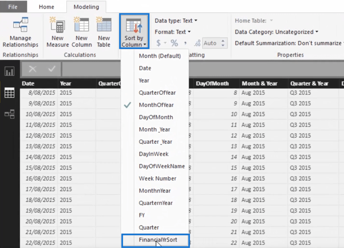
Task: Open Manage Relationships
Action: 20,32
